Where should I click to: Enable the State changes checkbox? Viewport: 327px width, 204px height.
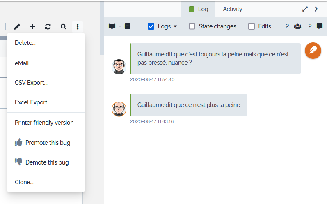pos(192,26)
